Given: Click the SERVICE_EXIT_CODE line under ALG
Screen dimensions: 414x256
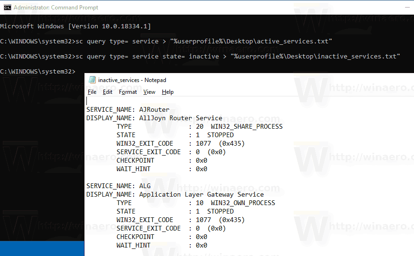Looking at the screenshot, I should click(x=171, y=228).
